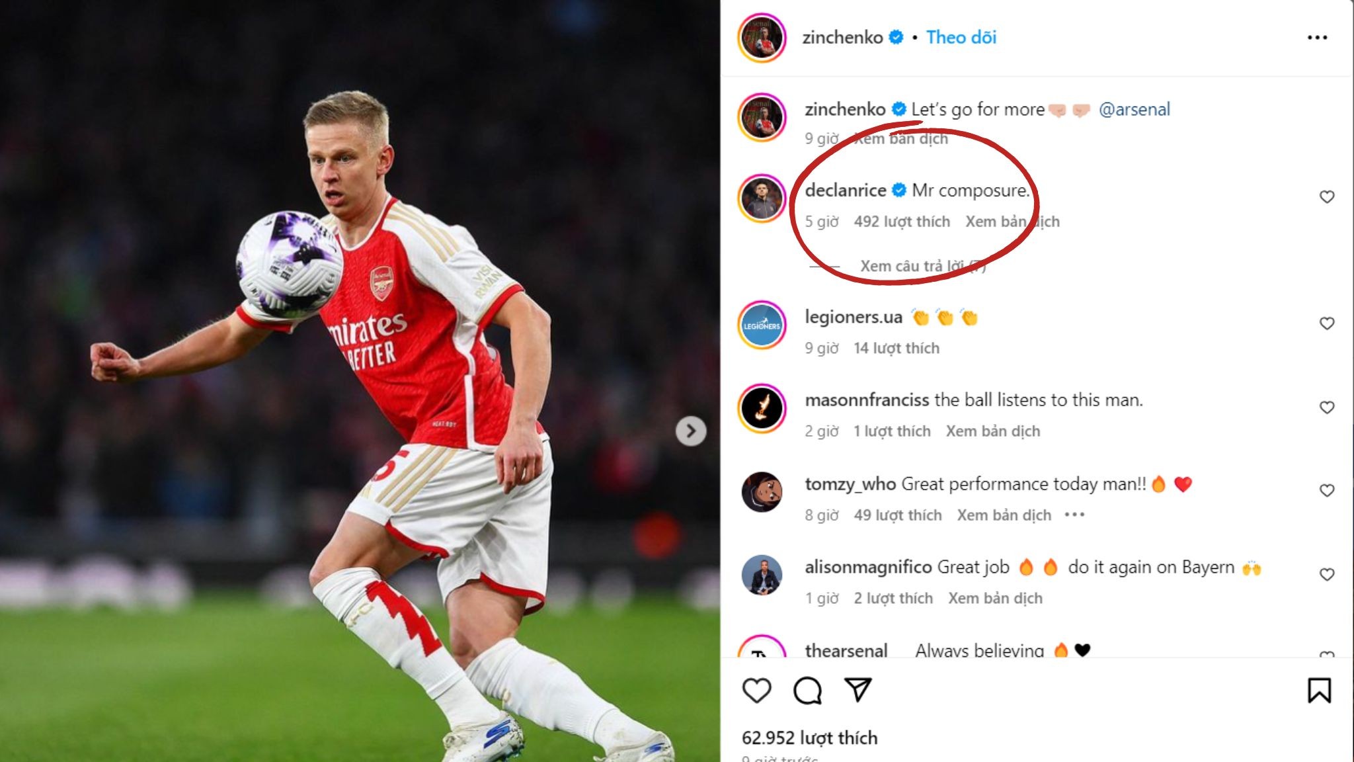Expand replies under declanrice's comment
The width and height of the screenshot is (1354, 762).
pyautogui.click(x=922, y=266)
